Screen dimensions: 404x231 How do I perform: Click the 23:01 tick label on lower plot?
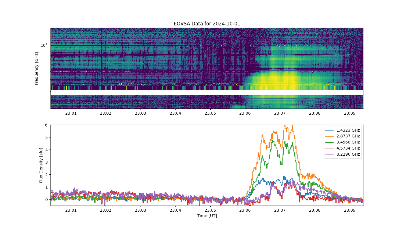click(71, 210)
